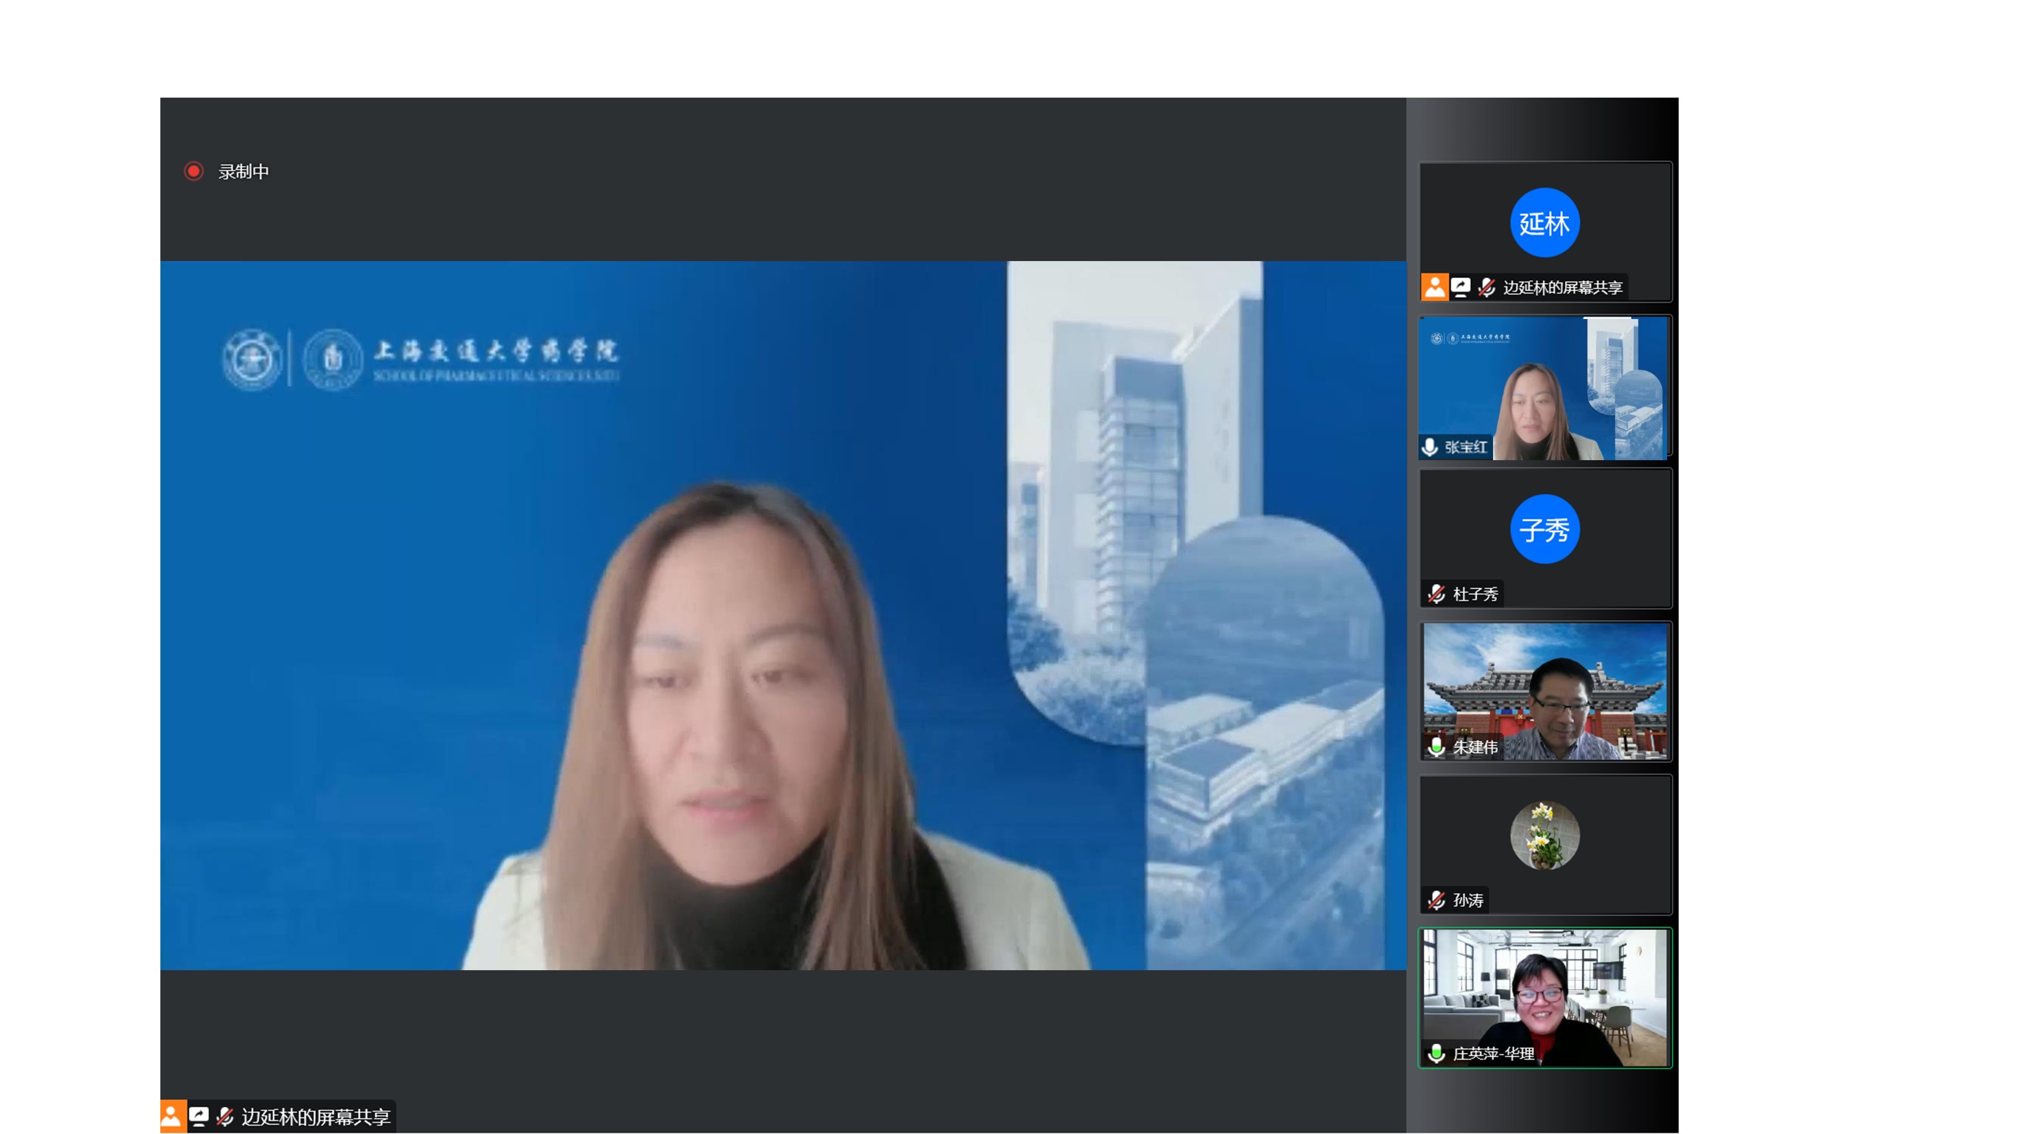Screen dimensions: 2017x1134
Task: Click the red recording indicator icon
Action: 194,171
